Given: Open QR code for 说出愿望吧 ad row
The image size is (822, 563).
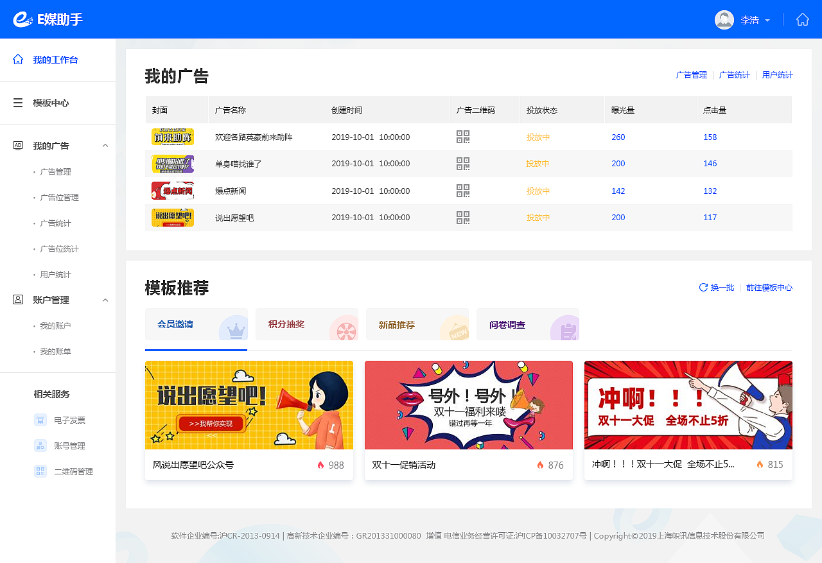Looking at the screenshot, I should (x=463, y=218).
